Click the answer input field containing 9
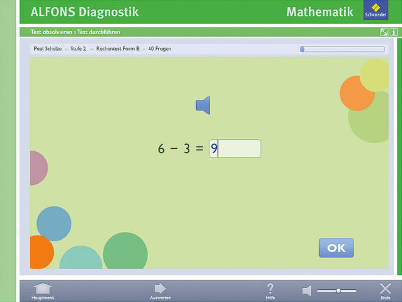The width and height of the screenshot is (402, 302). pyautogui.click(x=235, y=148)
